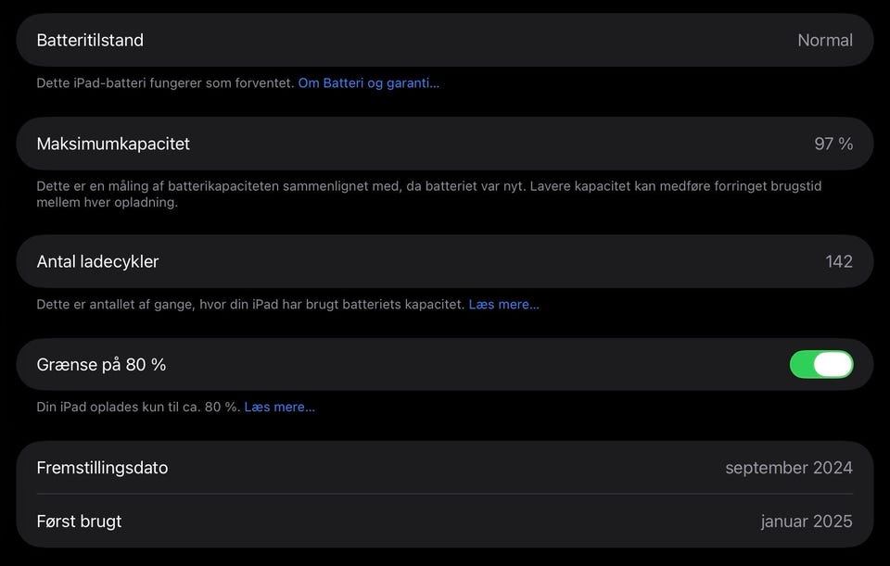The height and width of the screenshot is (566, 890).
Task: Open the "Om Batteri og garanti…" link
Action: (x=368, y=83)
